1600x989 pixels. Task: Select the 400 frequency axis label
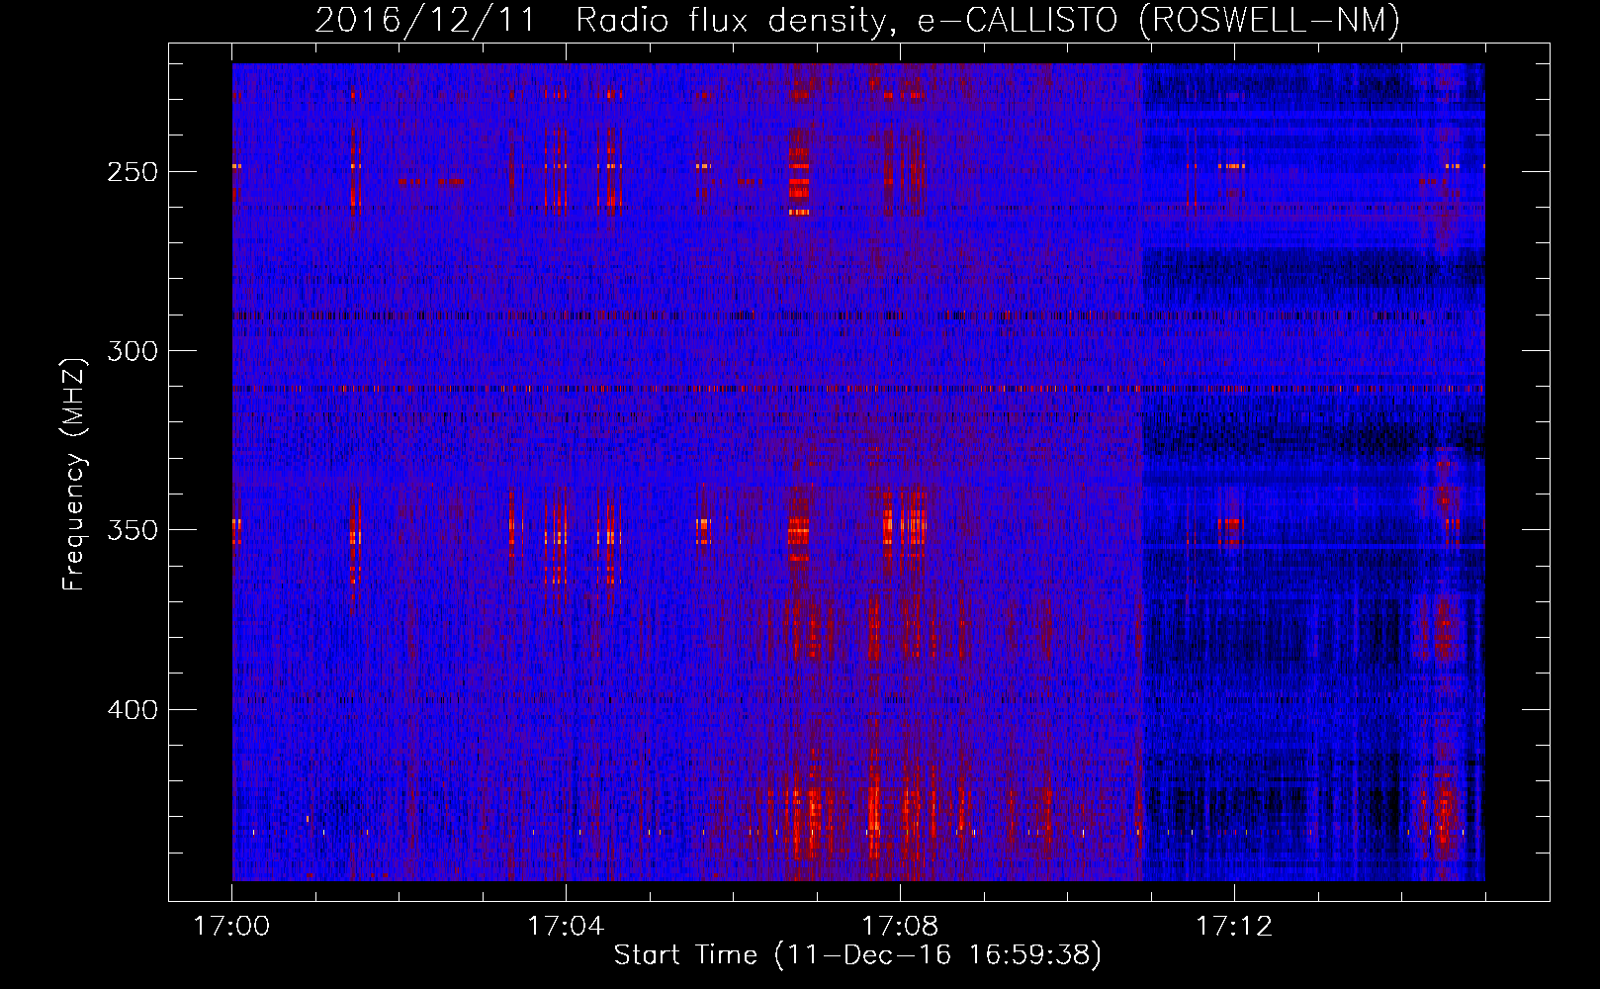click(x=132, y=710)
